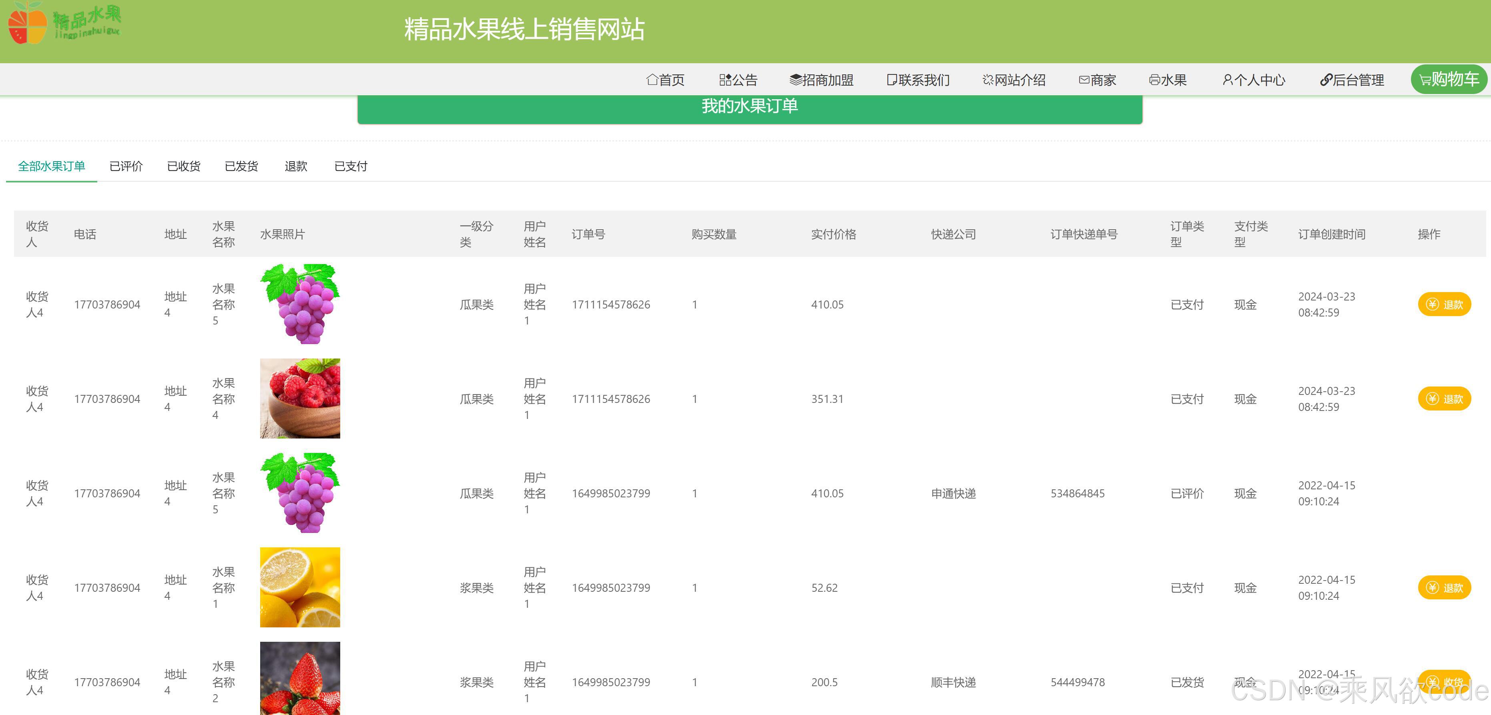The image size is (1491, 715).
Task: Switch to the 已支付 tab
Action: (x=351, y=166)
